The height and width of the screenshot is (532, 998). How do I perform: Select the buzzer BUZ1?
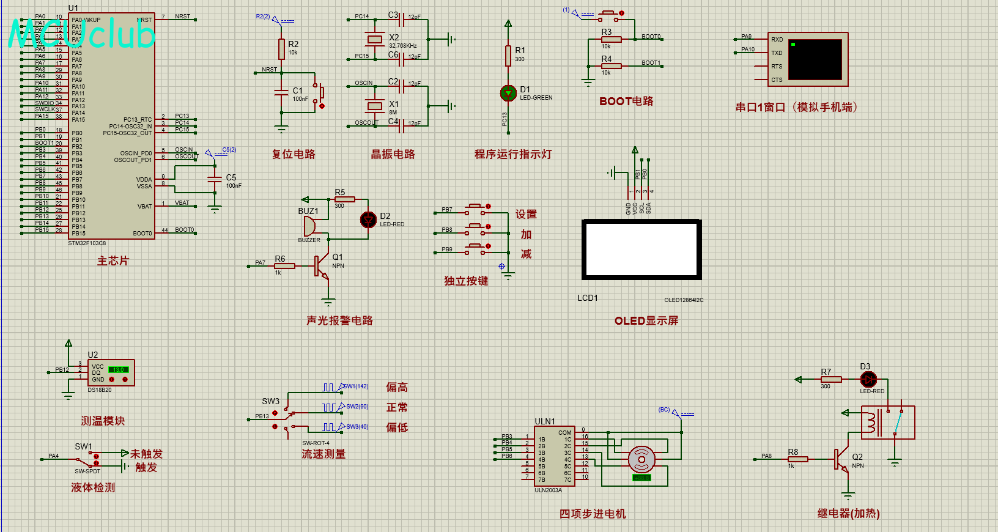(x=309, y=226)
